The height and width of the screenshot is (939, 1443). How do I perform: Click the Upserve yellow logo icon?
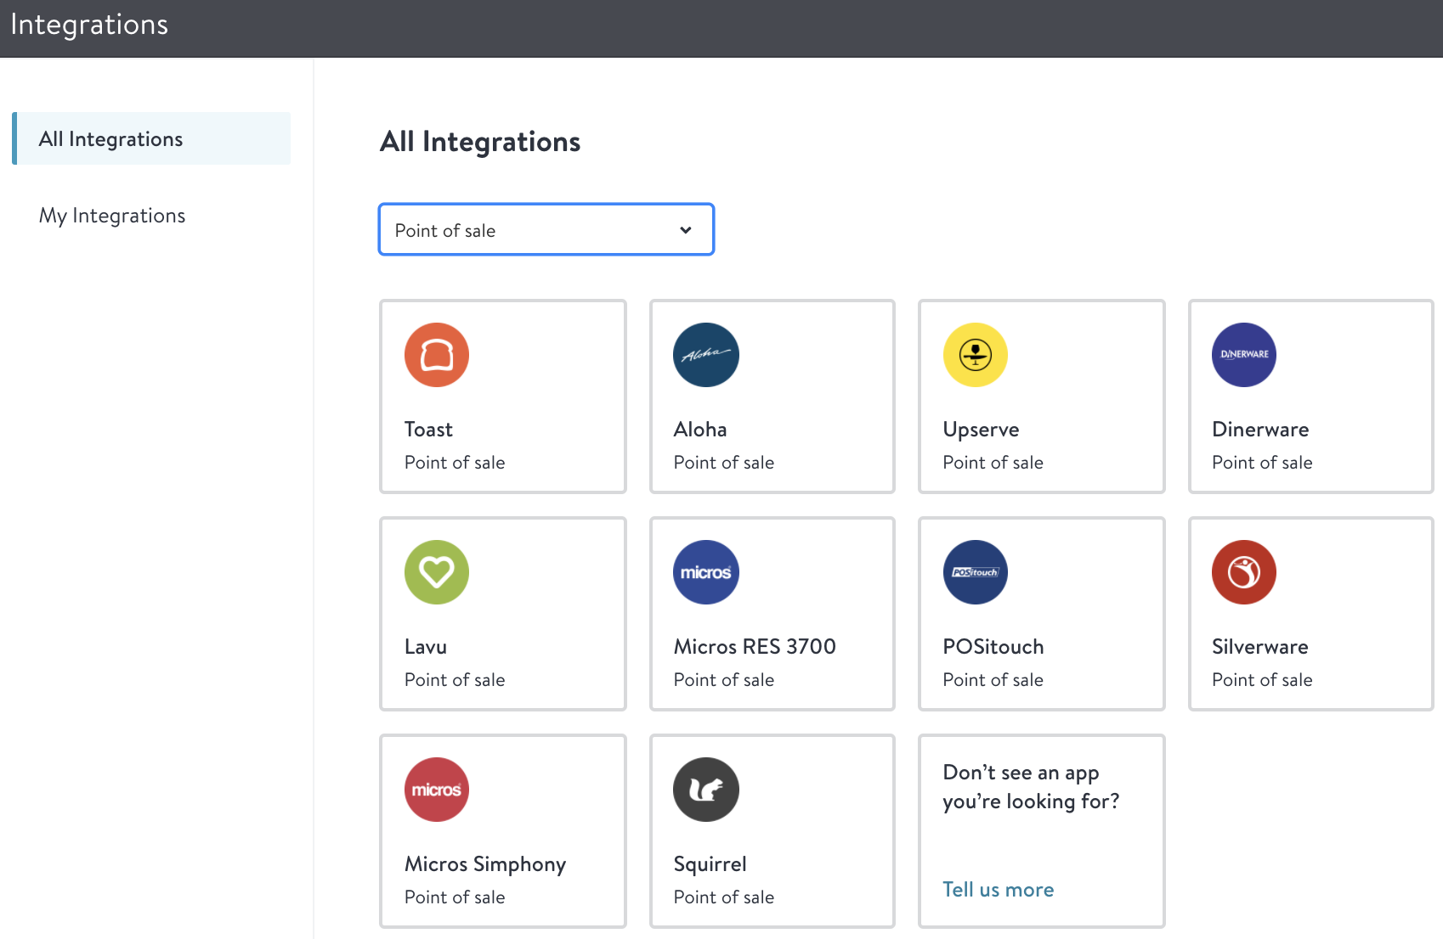point(976,355)
